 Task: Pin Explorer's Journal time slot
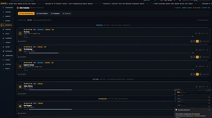(x=196, y=66)
